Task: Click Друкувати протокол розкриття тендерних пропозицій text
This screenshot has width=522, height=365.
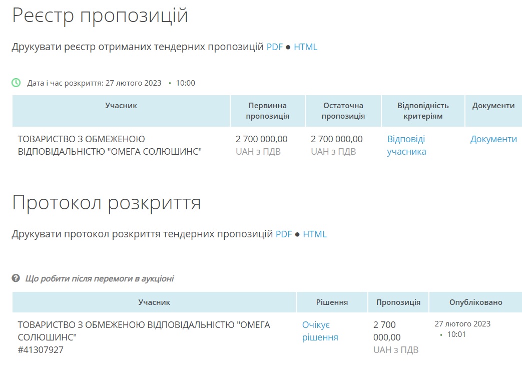Action: click(x=142, y=234)
